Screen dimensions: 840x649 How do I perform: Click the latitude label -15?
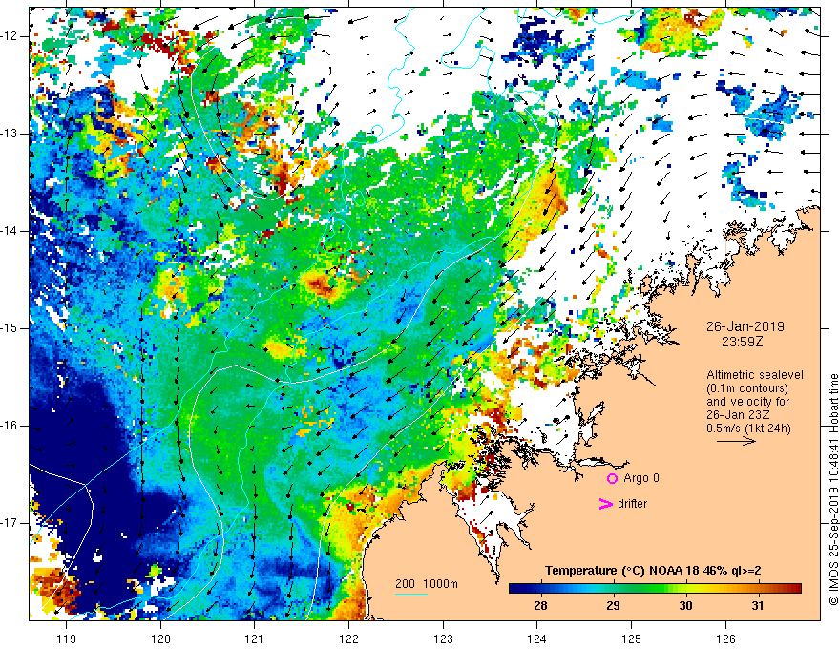[x=10, y=328]
